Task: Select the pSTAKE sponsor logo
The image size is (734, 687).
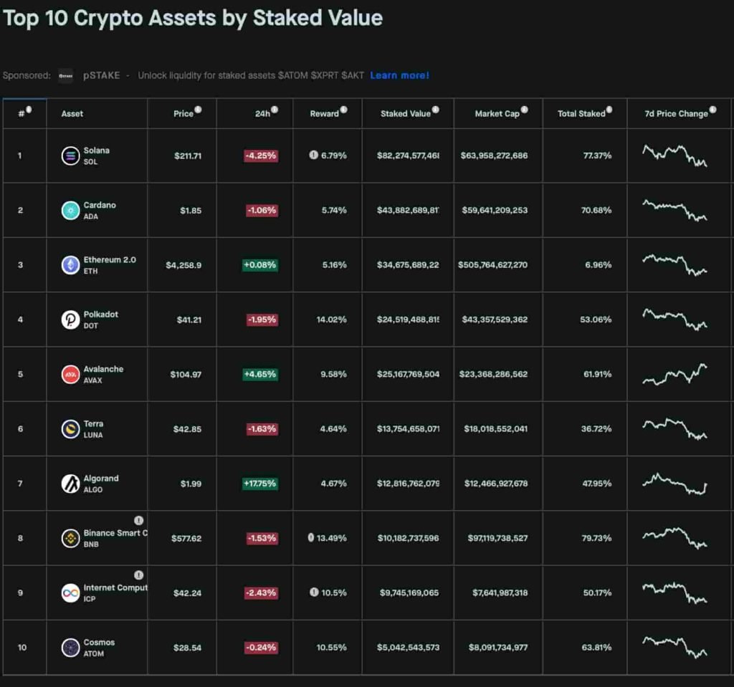Action: (65, 75)
